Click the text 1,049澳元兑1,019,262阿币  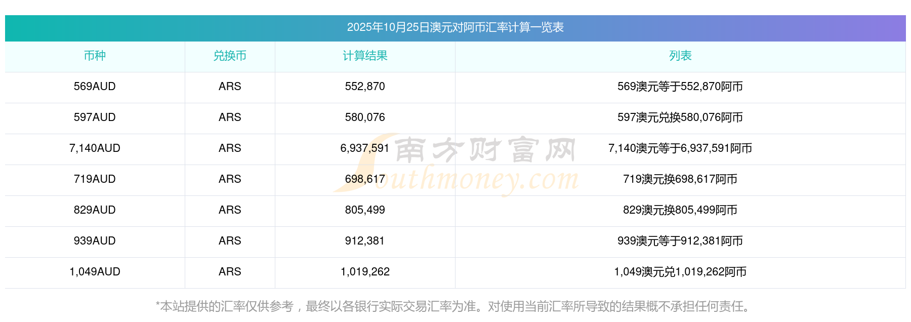(680, 272)
